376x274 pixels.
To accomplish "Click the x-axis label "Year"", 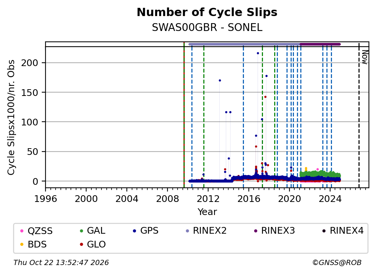I will coord(207,212).
